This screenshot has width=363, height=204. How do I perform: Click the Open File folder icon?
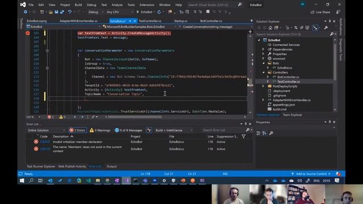(x=50, y=12)
